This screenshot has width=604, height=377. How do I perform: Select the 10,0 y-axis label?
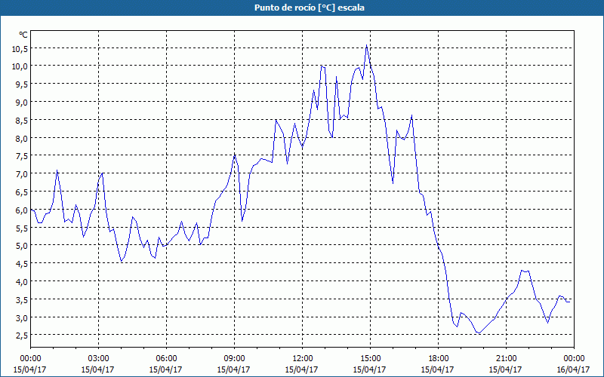point(21,66)
